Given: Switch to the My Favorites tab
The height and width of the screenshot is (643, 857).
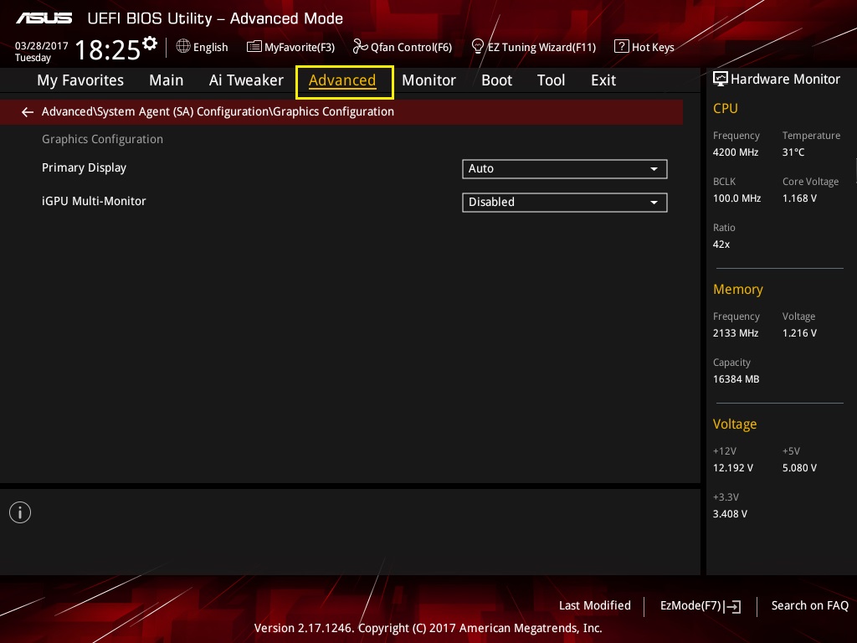Looking at the screenshot, I should pos(80,80).
